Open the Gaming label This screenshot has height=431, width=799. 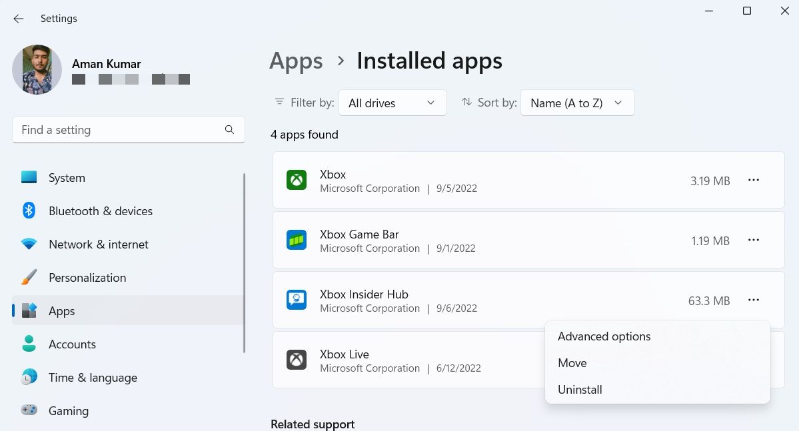pyautogui.click(x=68, y=410)
